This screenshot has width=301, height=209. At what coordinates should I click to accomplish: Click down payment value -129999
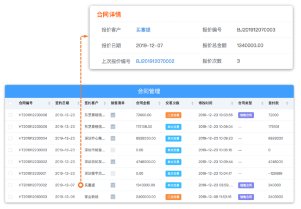[275, 174]
